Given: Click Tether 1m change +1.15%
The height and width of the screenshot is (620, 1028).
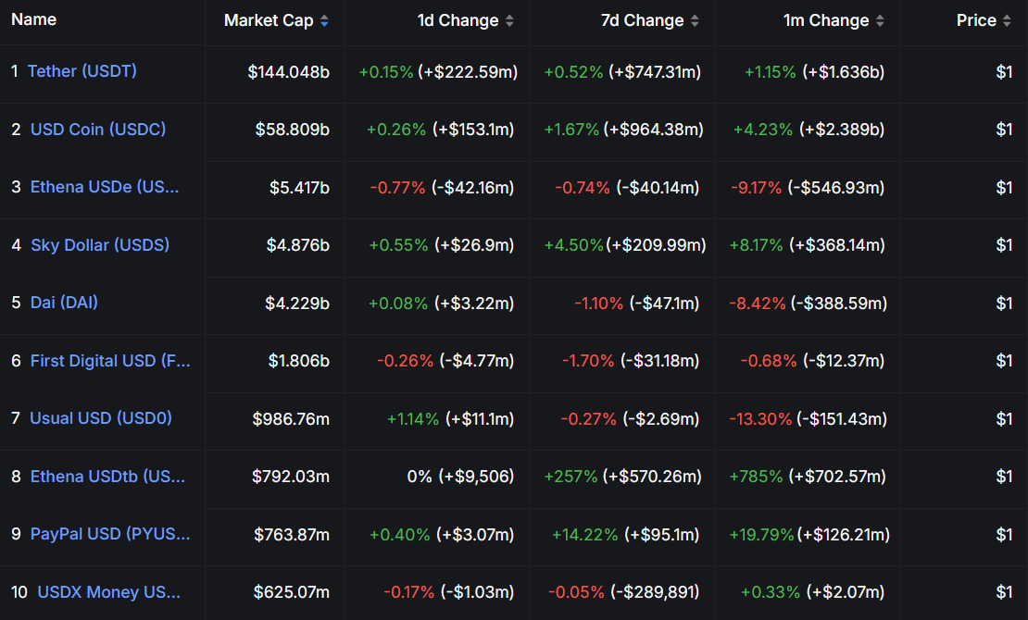Looking at the screenshot, I should point(771,72).
